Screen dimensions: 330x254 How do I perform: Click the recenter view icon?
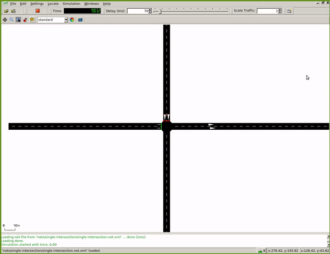click(x=5, y=20)
